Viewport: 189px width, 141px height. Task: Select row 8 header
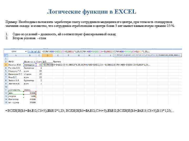(6, 80)
